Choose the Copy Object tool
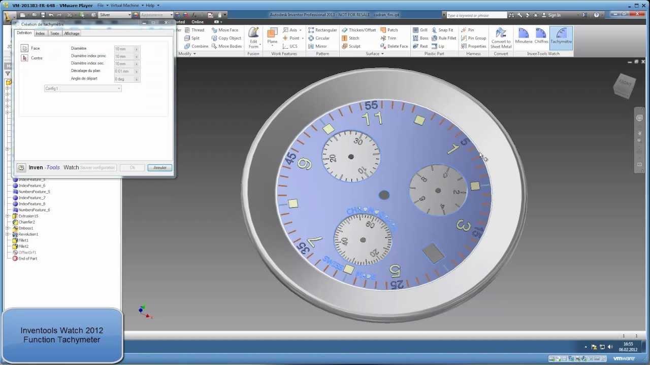 [226, 38]
